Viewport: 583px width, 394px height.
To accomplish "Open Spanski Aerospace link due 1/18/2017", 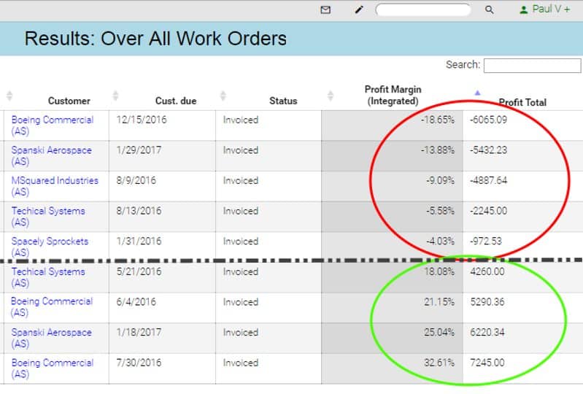I will click(51, 338).
